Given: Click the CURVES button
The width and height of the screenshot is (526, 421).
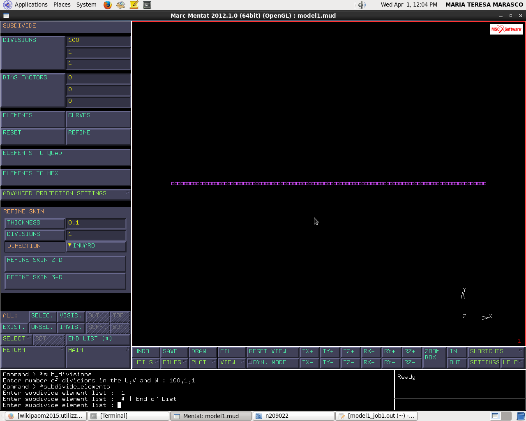Looking at the screenshot, I should coord(98,119).
